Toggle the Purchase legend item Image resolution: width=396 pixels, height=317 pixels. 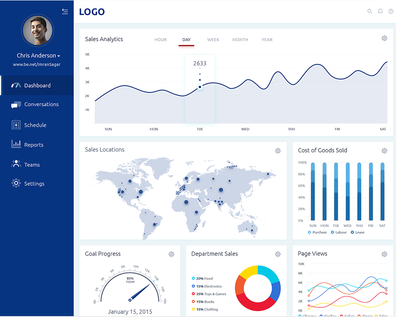318,232
